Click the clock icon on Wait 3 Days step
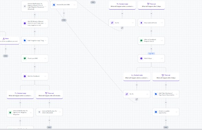The height and width of the screenshot is (130, 202). pos(141,58)
